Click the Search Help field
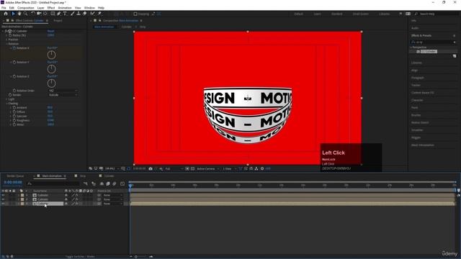This screenshot has width=461, height=259. [437, 14]
